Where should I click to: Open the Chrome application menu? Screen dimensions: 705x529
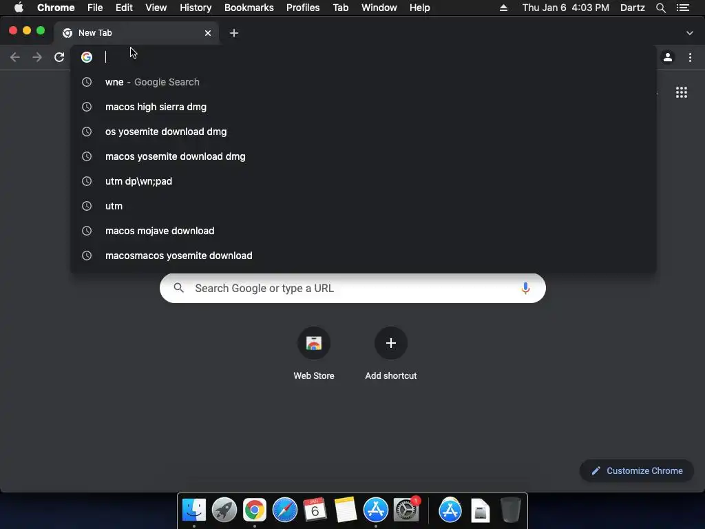point(56,8)
